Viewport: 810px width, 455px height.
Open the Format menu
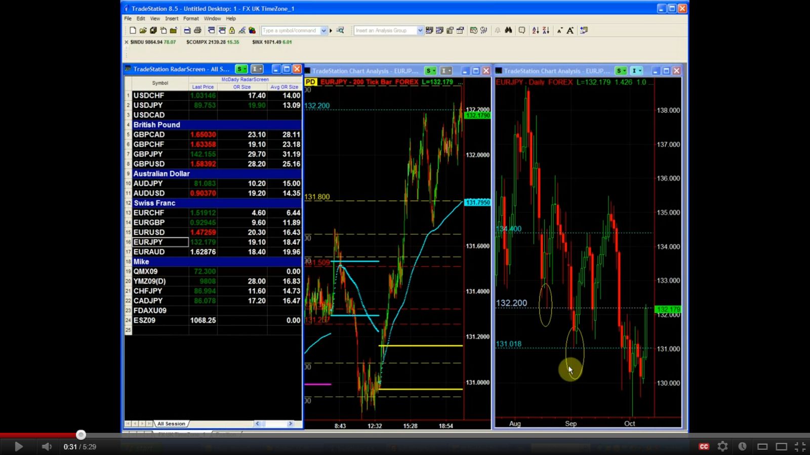(191, 19)
